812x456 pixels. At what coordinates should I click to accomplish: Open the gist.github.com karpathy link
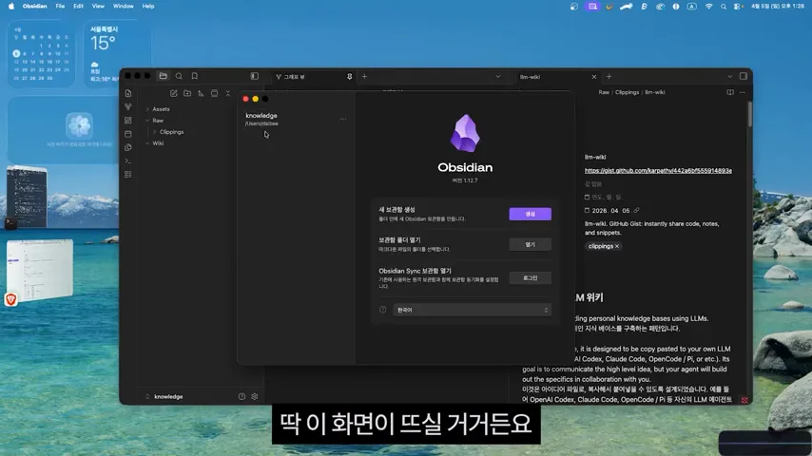coord(658,171)
